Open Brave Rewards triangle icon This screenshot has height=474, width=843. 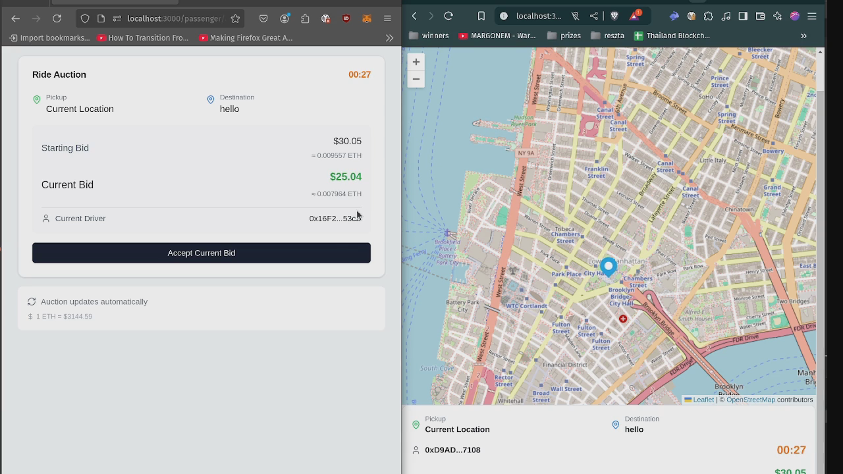click(636, 16)
